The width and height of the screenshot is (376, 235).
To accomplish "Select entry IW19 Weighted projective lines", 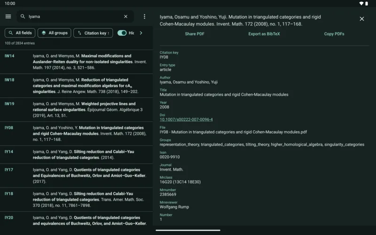I will pyautogui.click(x=76, y=110).
